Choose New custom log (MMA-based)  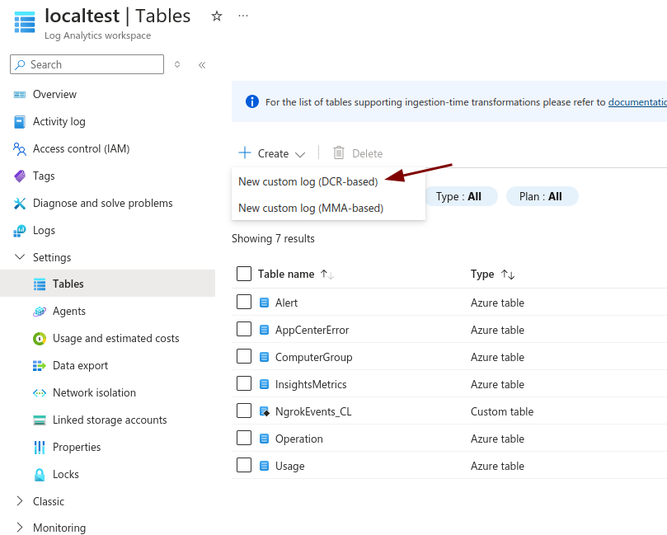pyautogui.click(x=311, y=208)
